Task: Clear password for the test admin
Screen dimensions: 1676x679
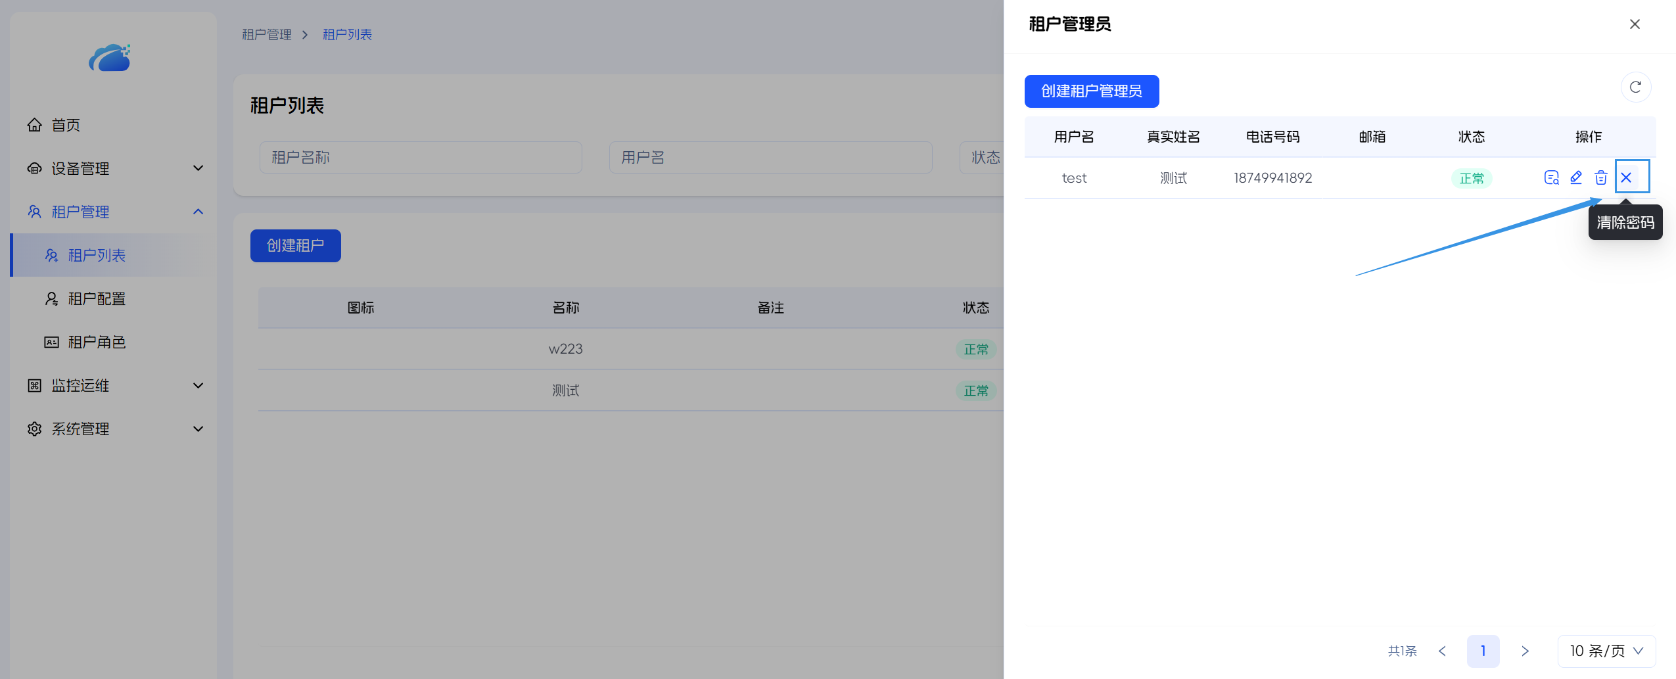Action: pos(1627,177)
